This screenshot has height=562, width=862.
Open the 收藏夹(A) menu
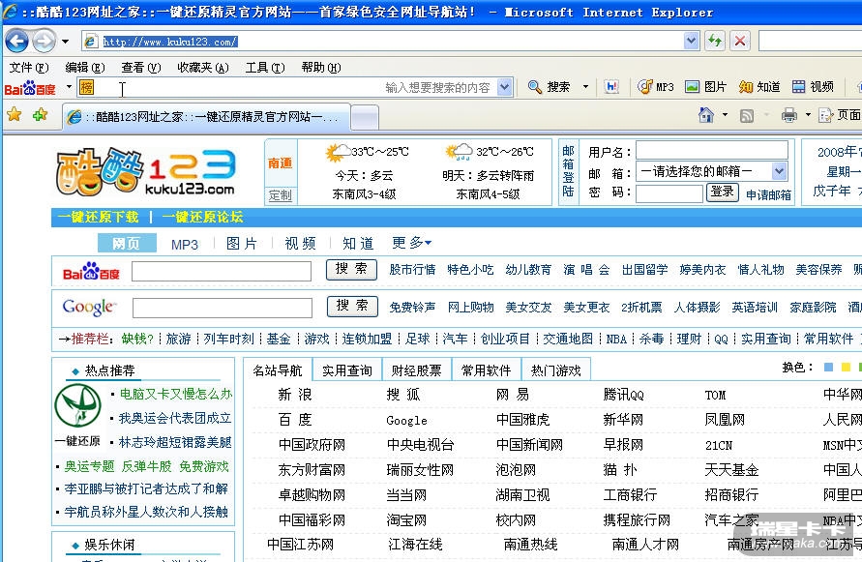point(203,67)
